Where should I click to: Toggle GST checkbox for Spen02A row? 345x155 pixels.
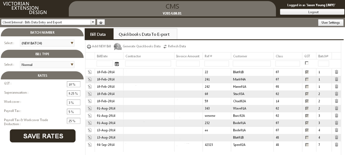tap(307, 145)
